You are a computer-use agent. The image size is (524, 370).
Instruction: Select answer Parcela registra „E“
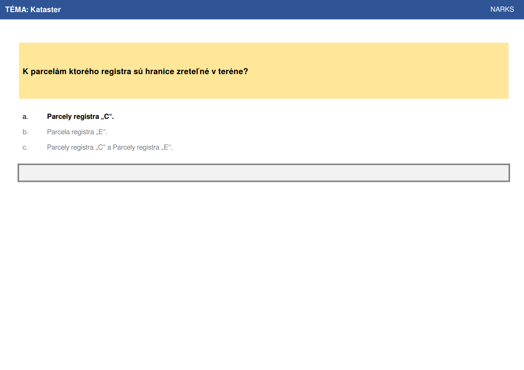(x=77, y=132)
